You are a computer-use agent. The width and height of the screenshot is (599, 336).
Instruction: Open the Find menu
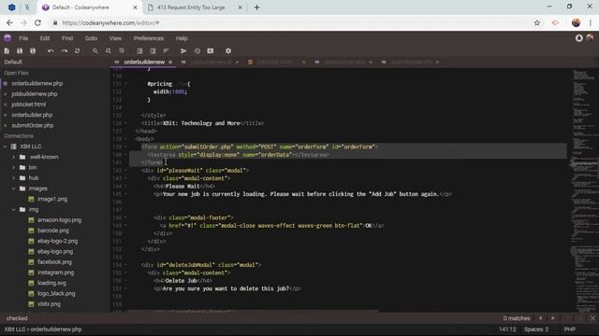67,38
